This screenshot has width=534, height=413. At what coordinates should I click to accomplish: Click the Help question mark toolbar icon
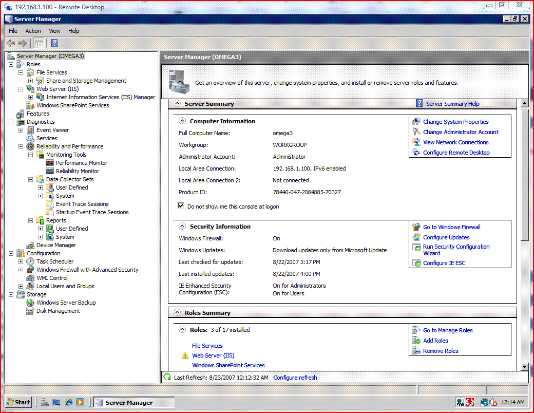54,43
